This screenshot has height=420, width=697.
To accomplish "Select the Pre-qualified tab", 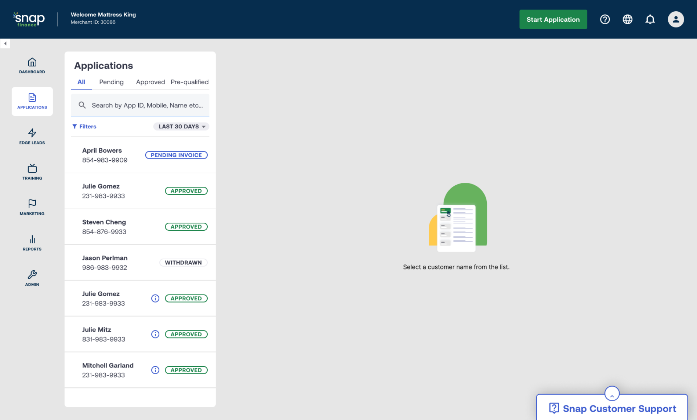I will (189, 82).
